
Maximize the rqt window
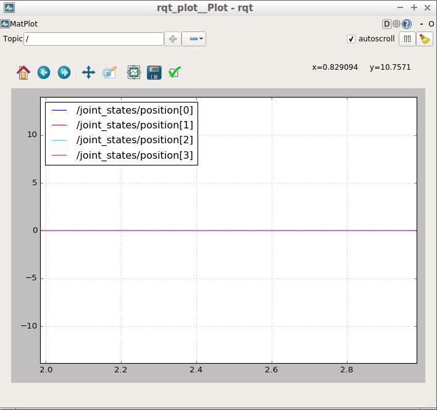[414, 7]
